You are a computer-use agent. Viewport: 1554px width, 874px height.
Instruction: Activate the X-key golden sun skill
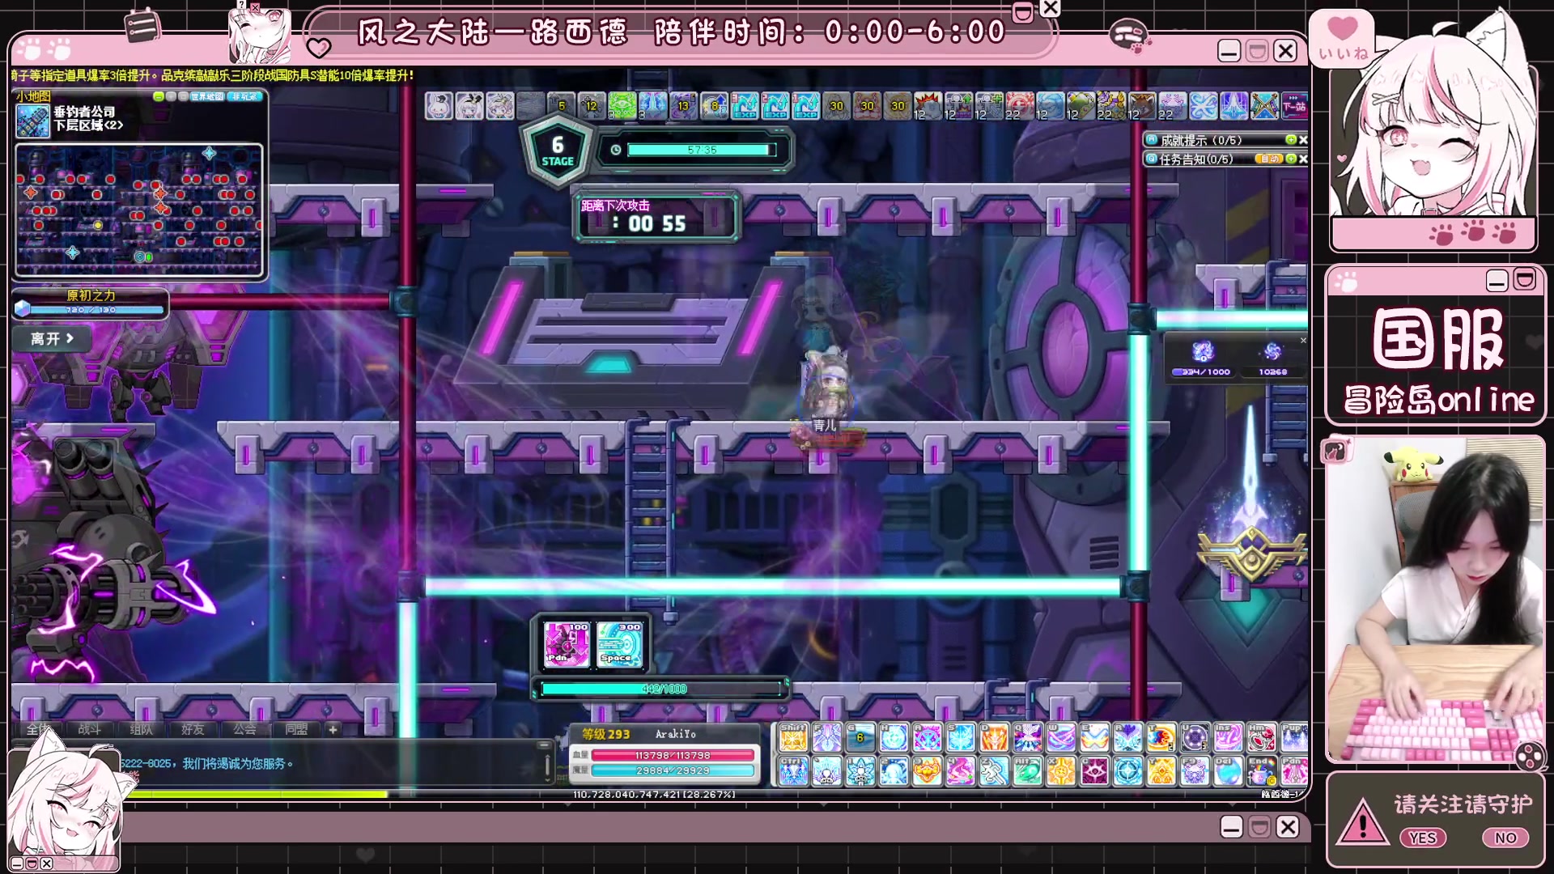pos(1060,771)
